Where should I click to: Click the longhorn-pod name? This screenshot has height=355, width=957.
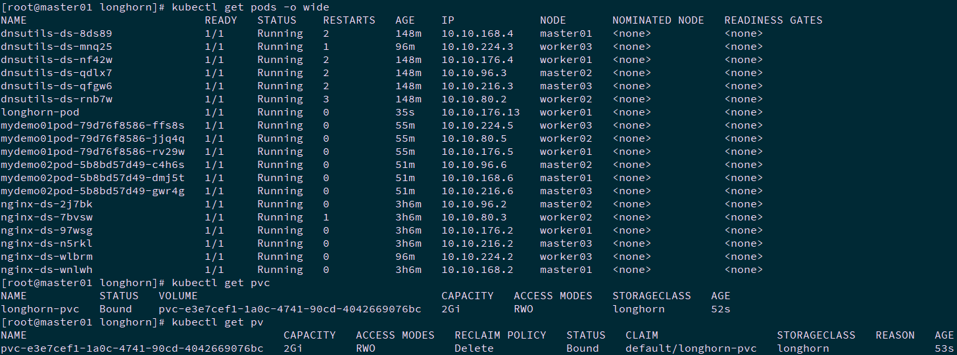coord(40,112)
